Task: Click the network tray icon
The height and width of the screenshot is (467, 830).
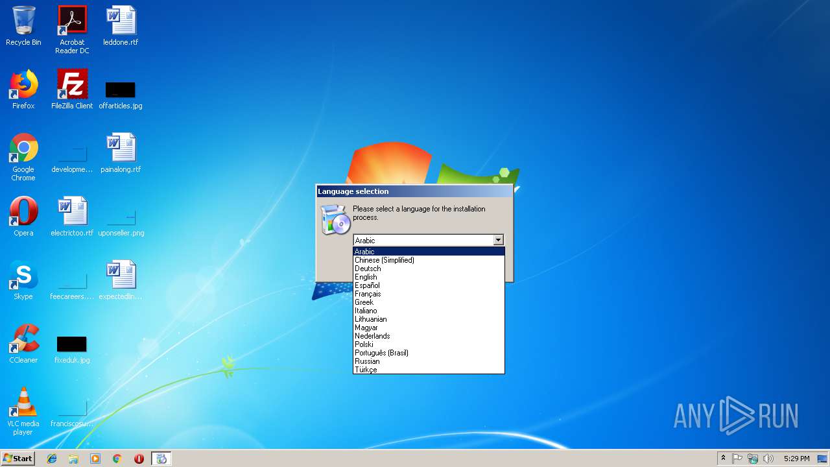Action: point(753,459)
